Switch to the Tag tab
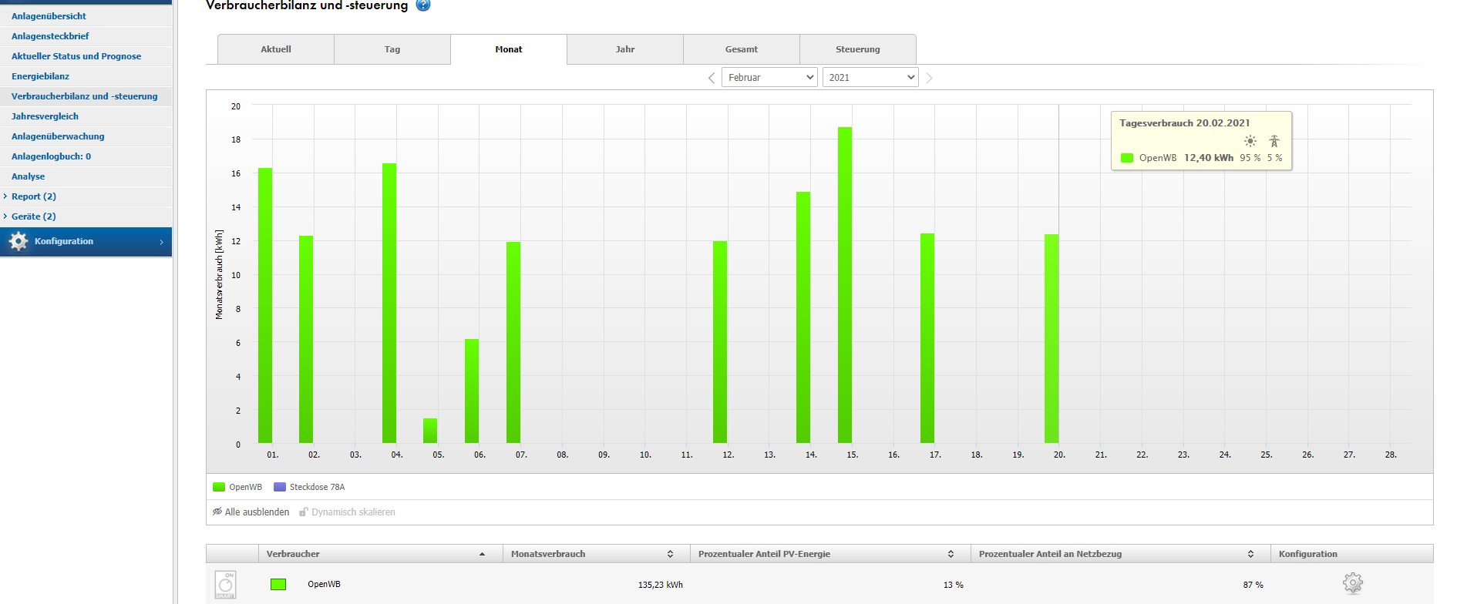The width and height of the screenshot is (1457, 604). pos(392,49)
